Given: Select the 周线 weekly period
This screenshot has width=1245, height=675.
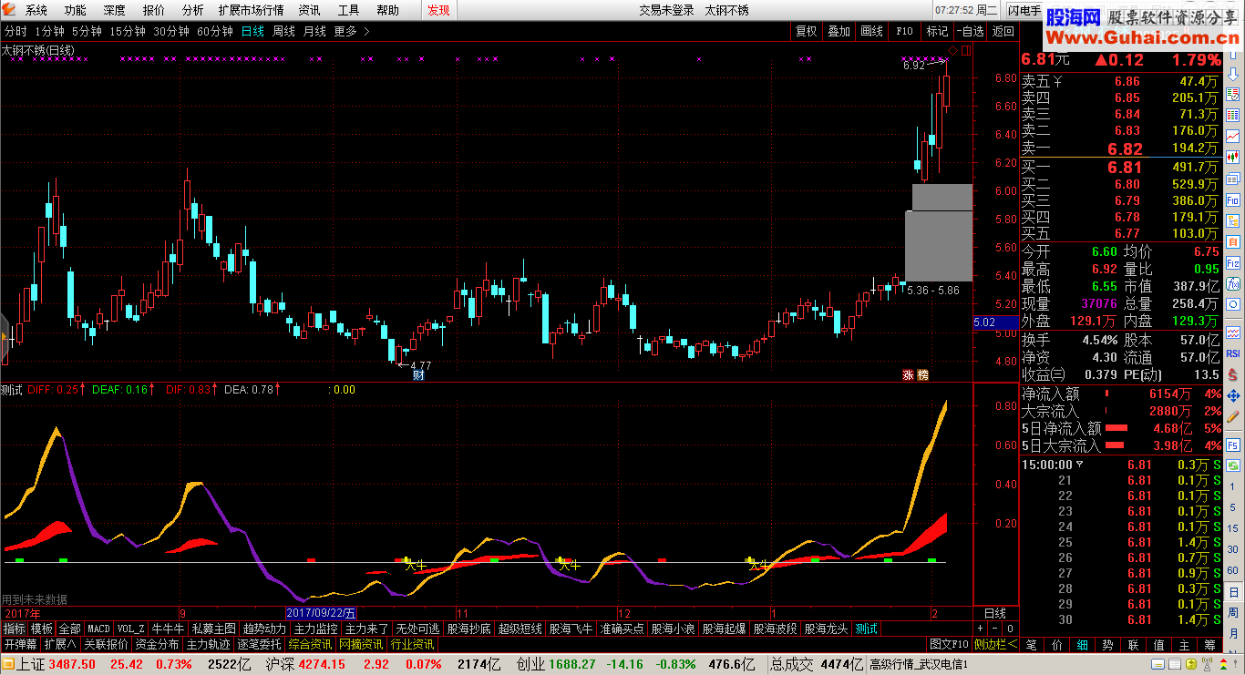Looking at the screenshot, I should pyautogui.click(x=283, y=31).
